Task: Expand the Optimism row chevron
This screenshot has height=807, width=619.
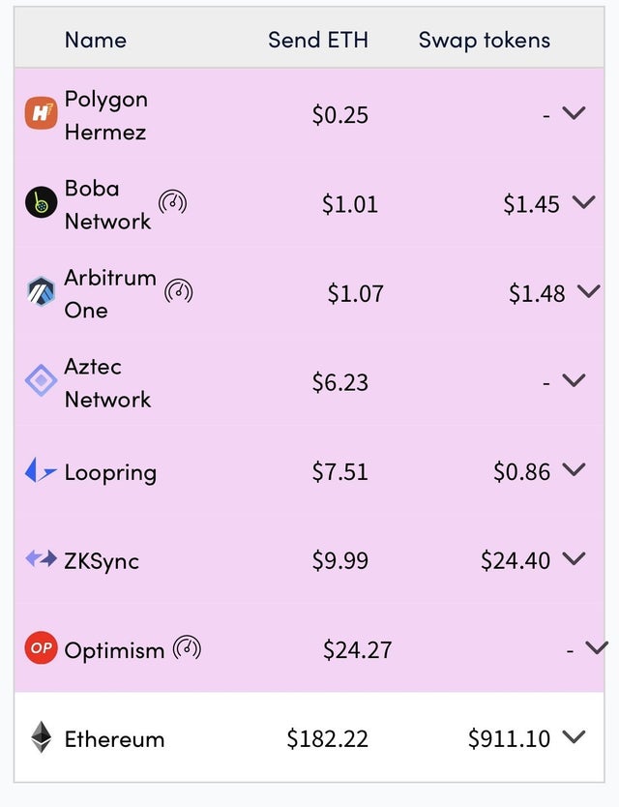Action: pyautogui.click(x=597, y=647)
